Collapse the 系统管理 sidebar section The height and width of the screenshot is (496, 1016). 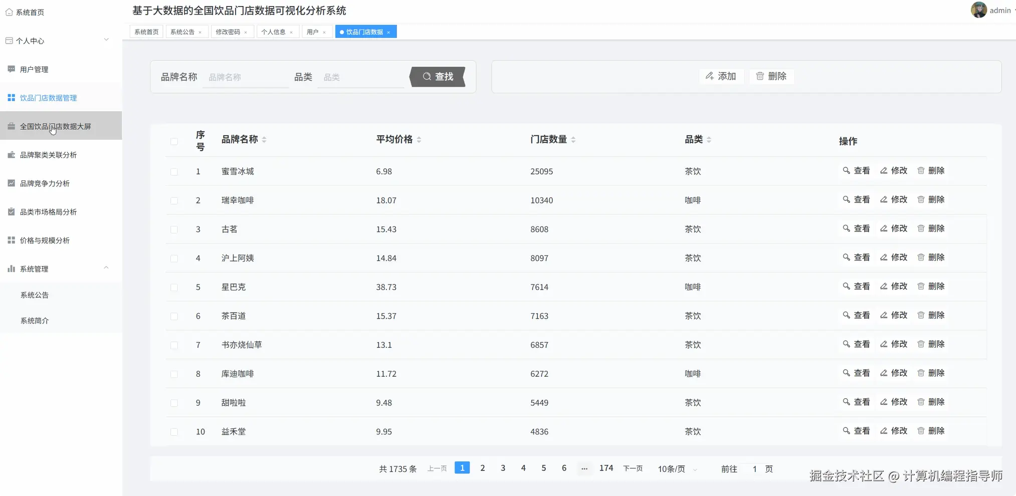[x=106, y=268]
